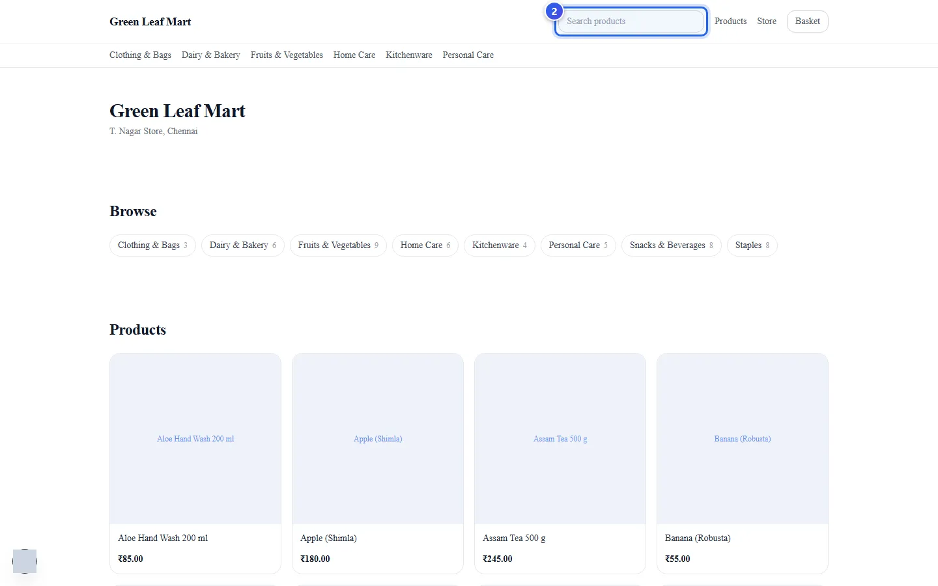Click the large Green Leaf Mart page heading
Viewport: 938px width, 586px height.
[x=177, y=111]
